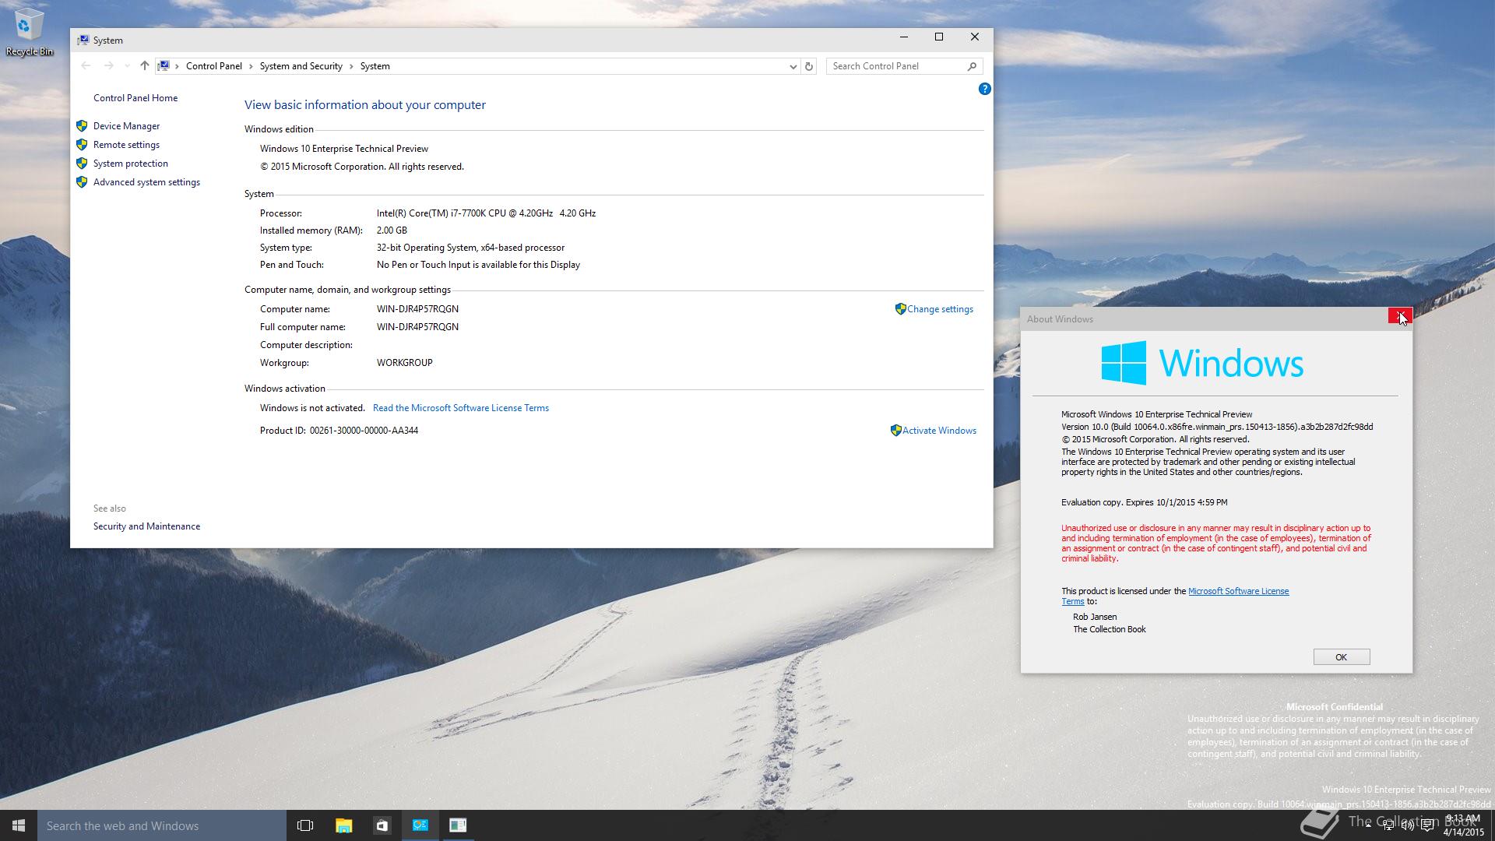
Task: Close the System window
Action: [x=974, y=37]
